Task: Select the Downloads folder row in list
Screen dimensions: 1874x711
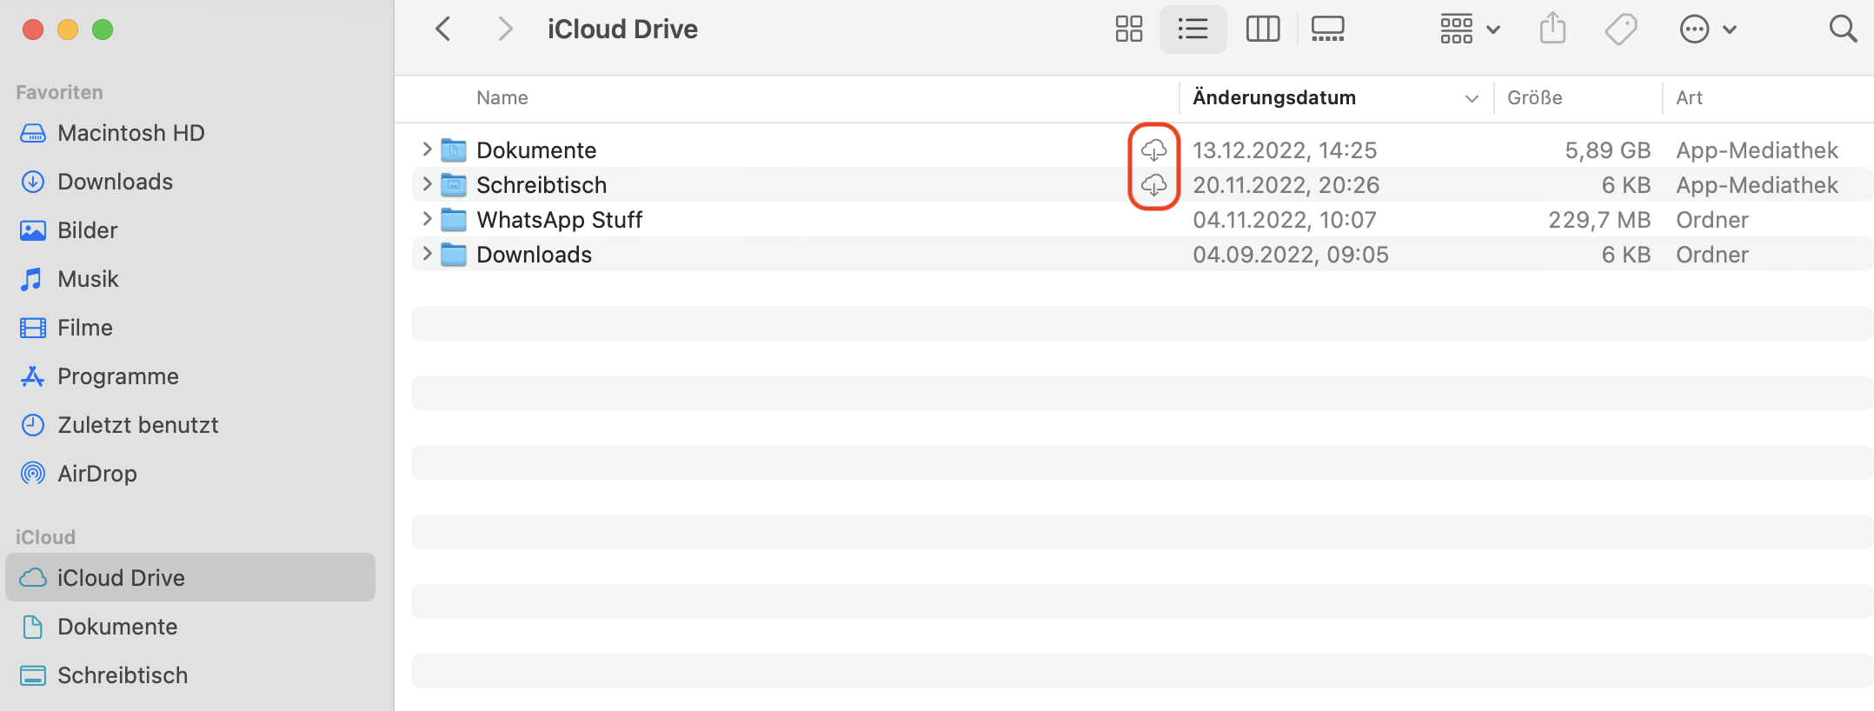Action: tap(534, 255)
